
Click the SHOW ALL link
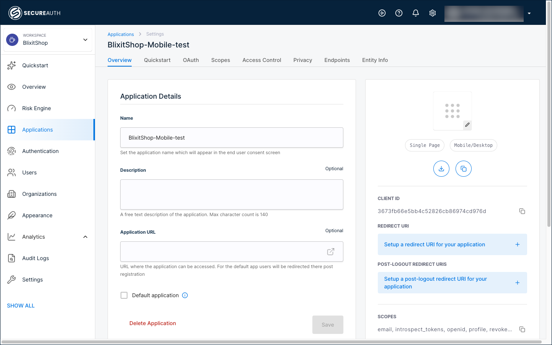[x=21, y=306]
